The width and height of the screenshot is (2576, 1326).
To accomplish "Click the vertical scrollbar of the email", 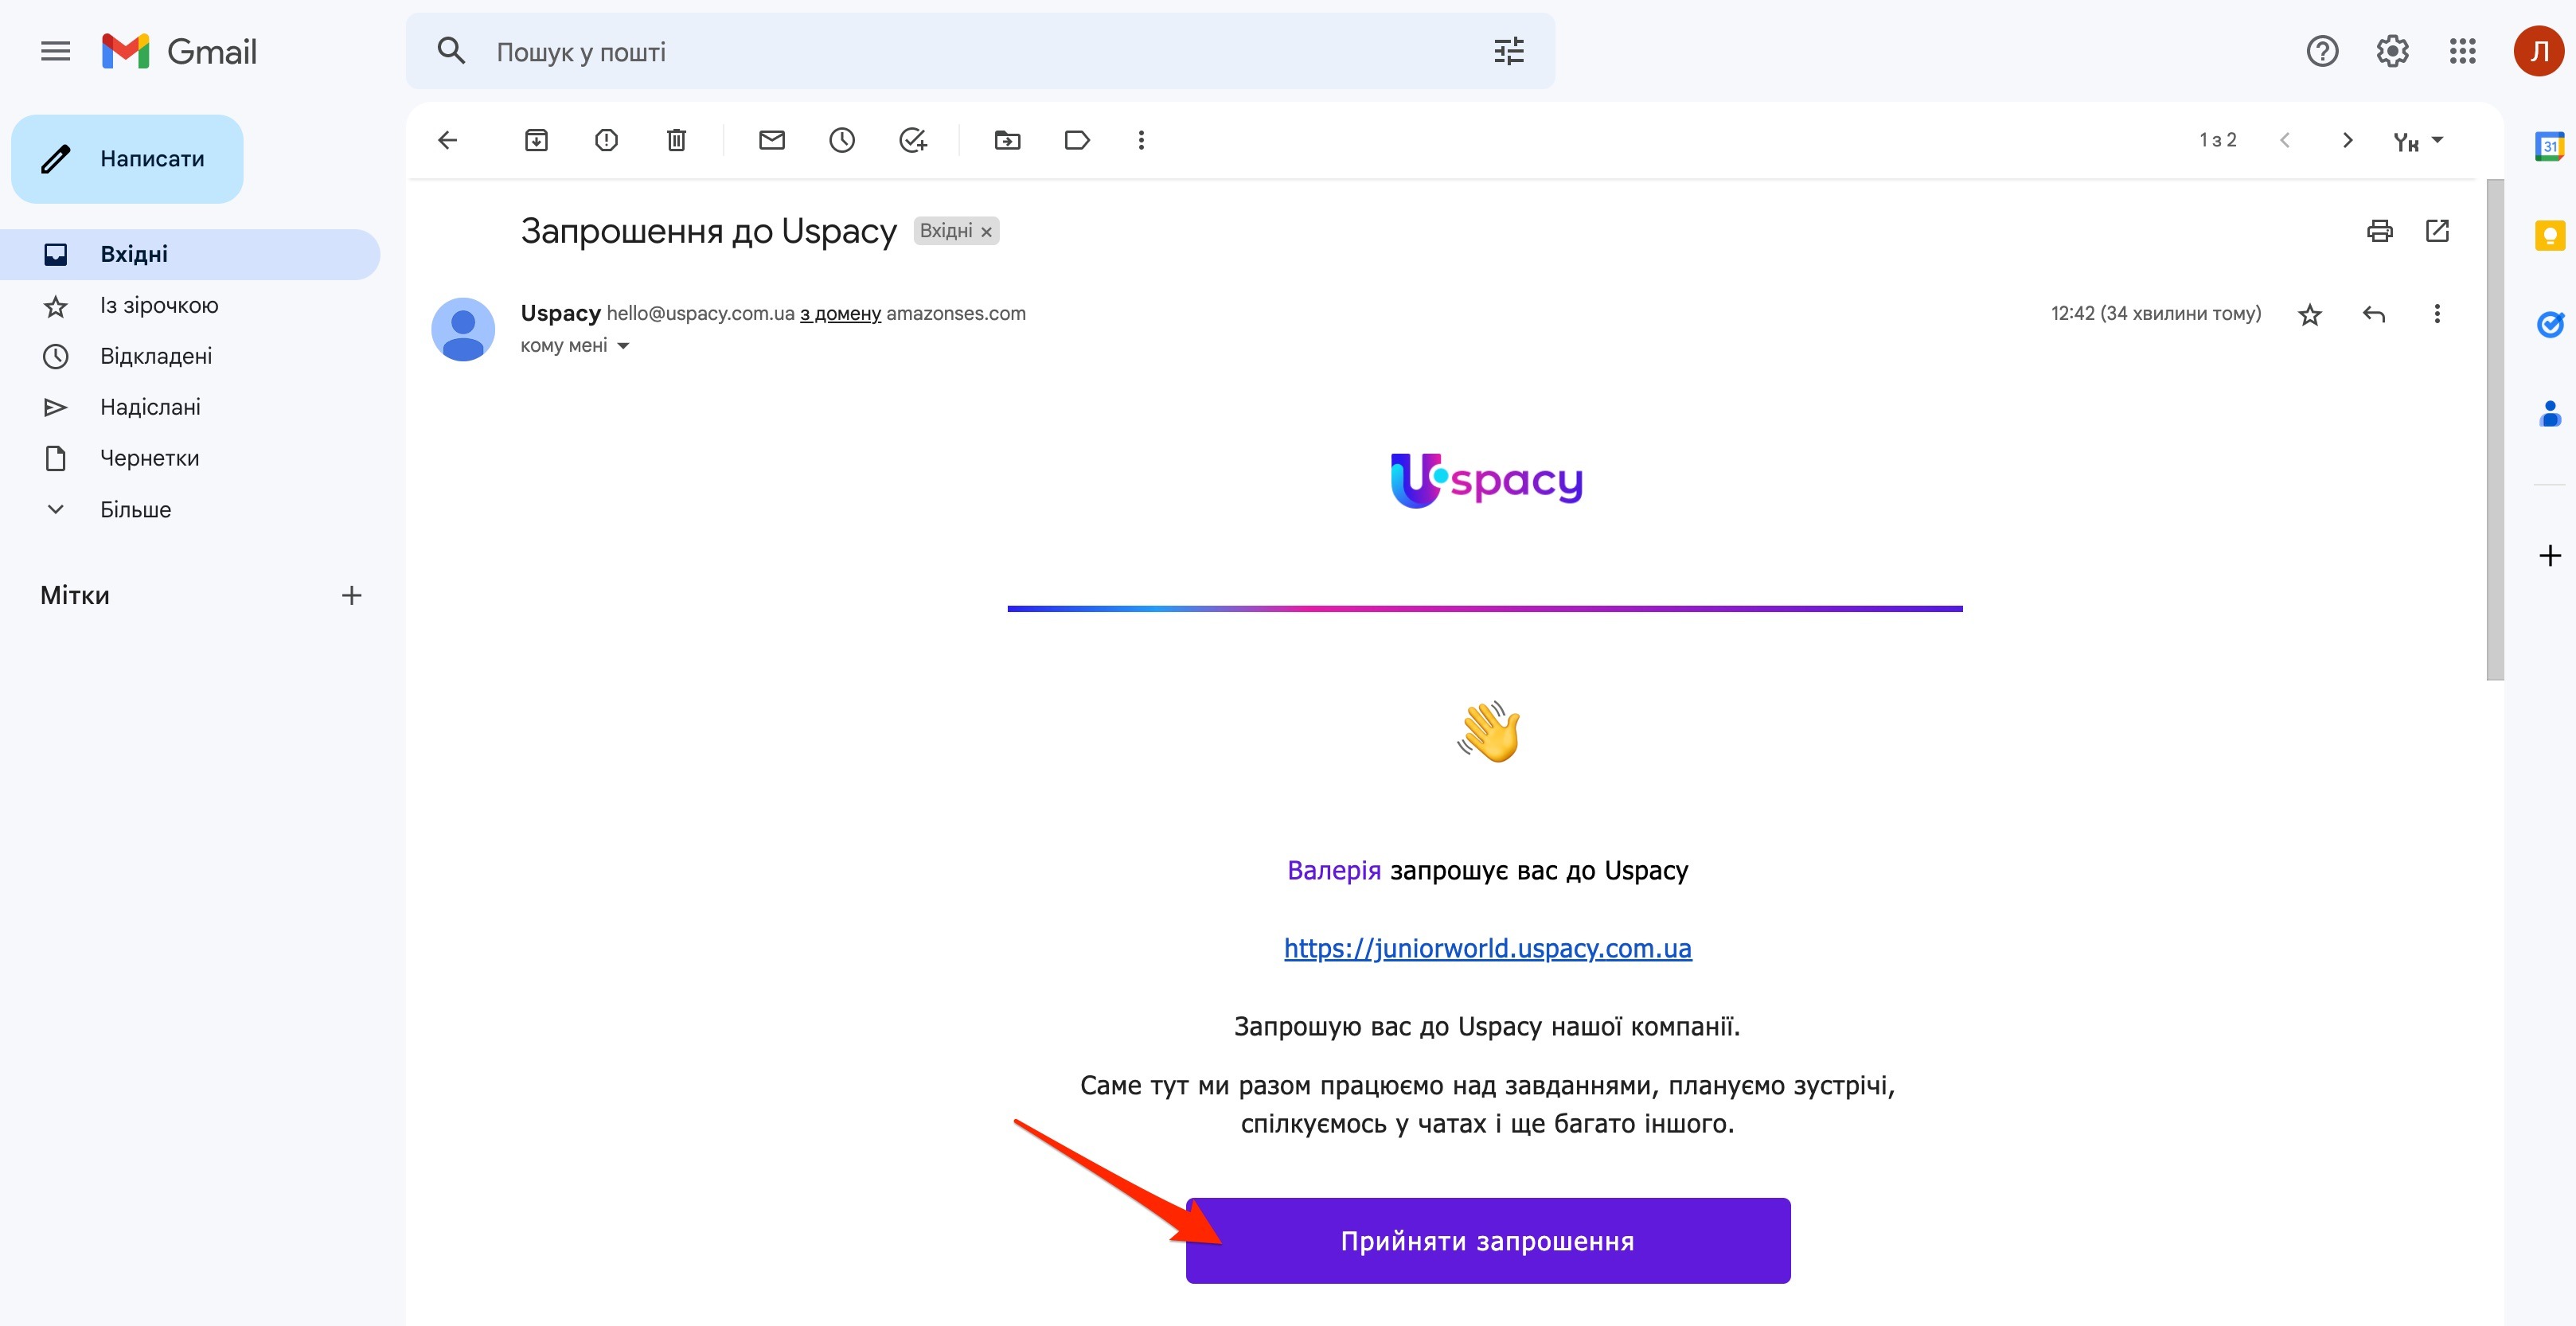I will coord(2494,430).
